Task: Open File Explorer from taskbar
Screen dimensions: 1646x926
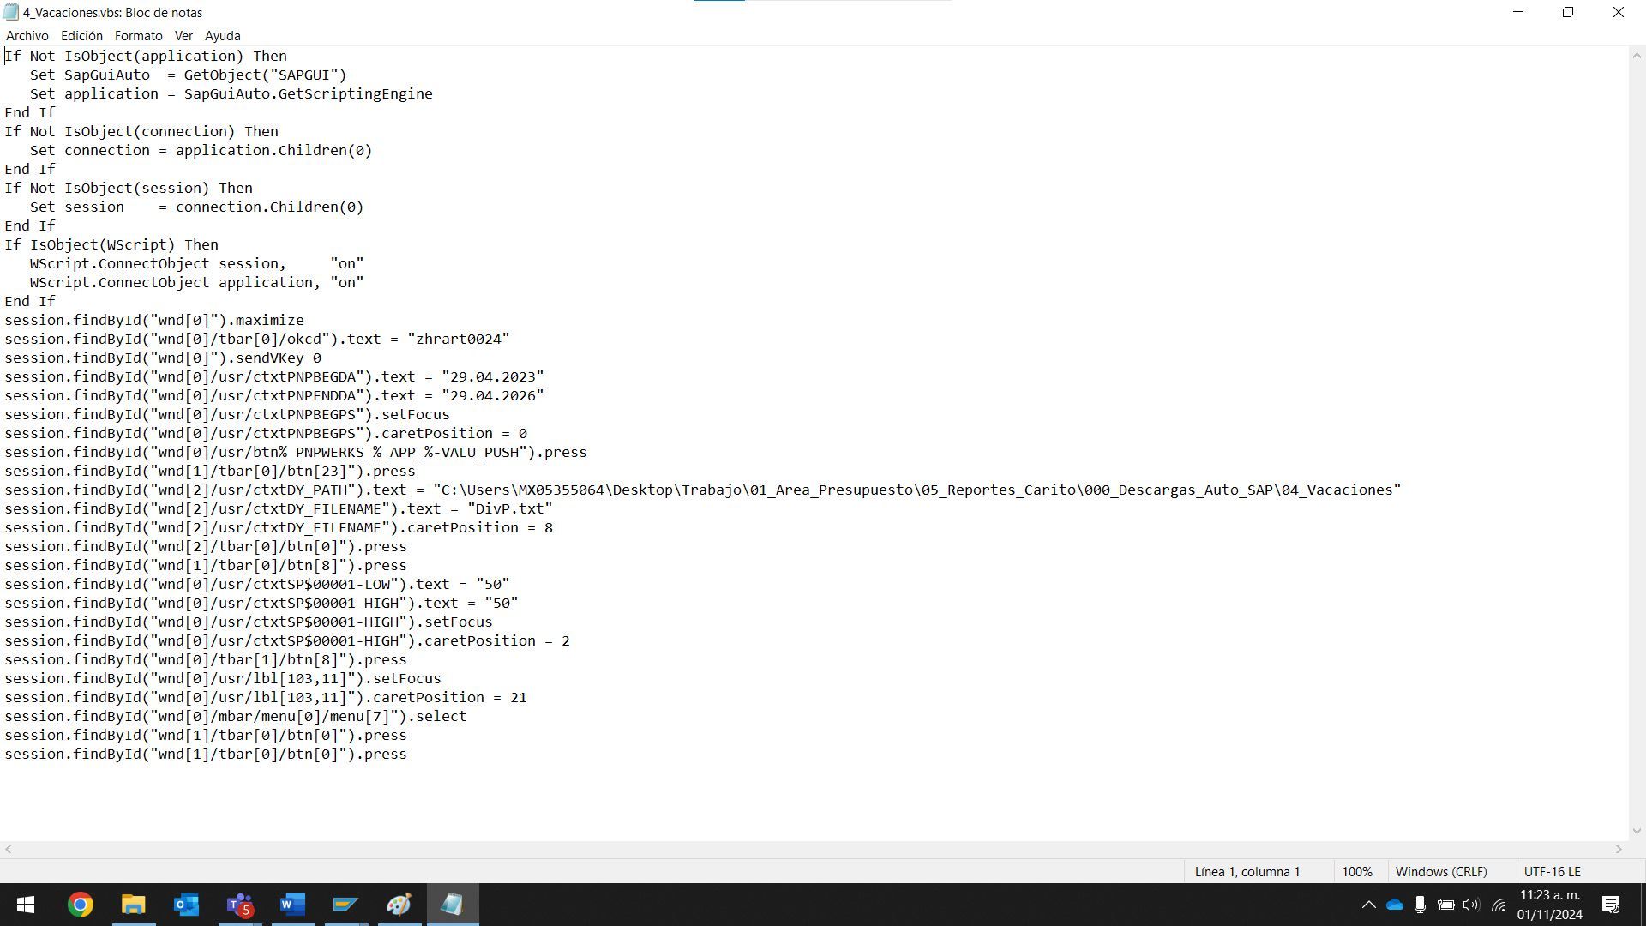Action: coord(134,905)
